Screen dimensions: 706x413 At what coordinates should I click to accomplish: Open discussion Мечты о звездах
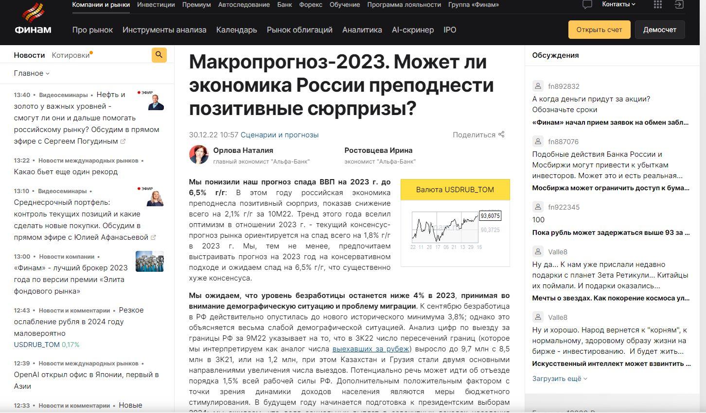tap(611, 298)
